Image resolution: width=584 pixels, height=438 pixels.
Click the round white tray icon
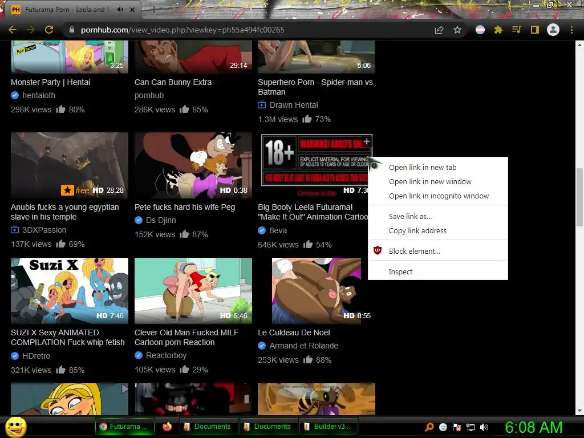(443, 427)
